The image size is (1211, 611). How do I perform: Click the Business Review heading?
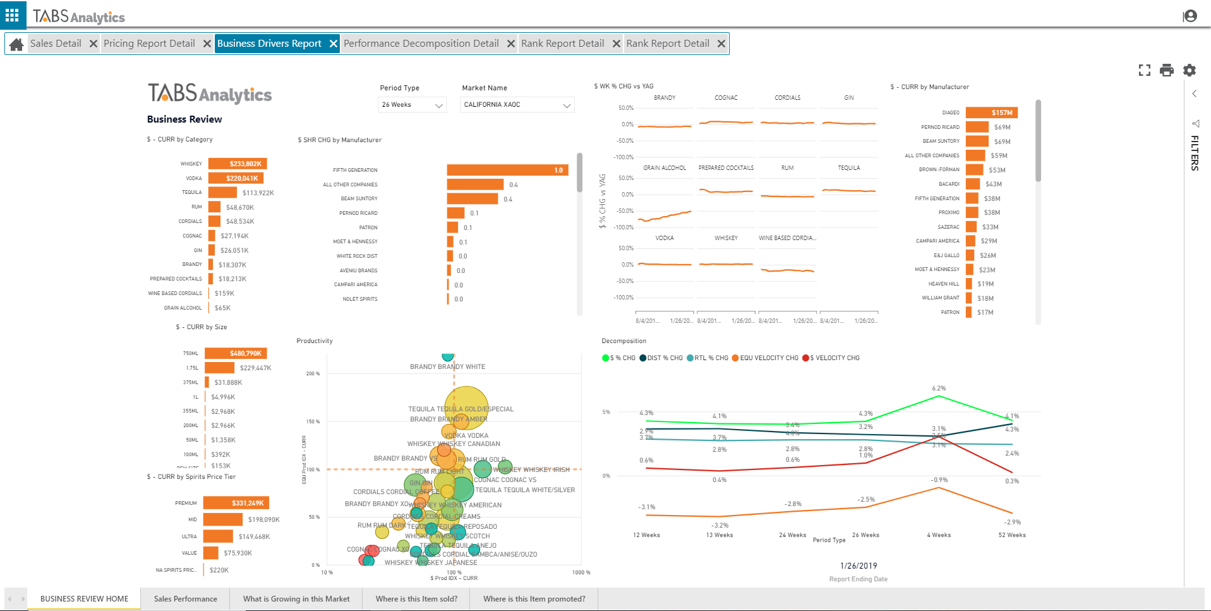[x=184, y=119]
